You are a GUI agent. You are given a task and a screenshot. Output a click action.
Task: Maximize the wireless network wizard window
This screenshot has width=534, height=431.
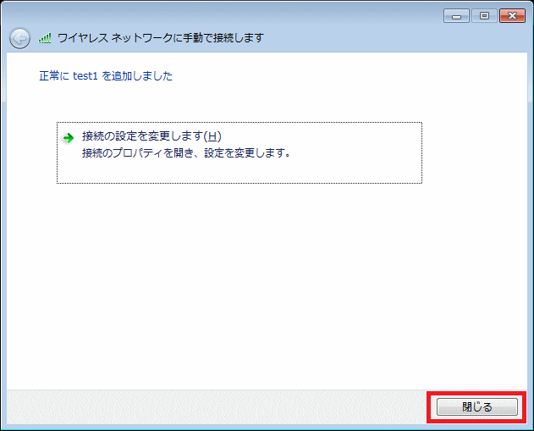pyautogui.click(x=484, y=16)
